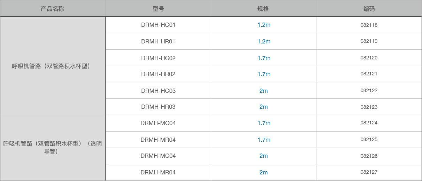The width and height of the screenshot is (422, 181).
Task: Select code 082123 in the 编码 column
Action: pyautogui.click(x=369, y=107)
